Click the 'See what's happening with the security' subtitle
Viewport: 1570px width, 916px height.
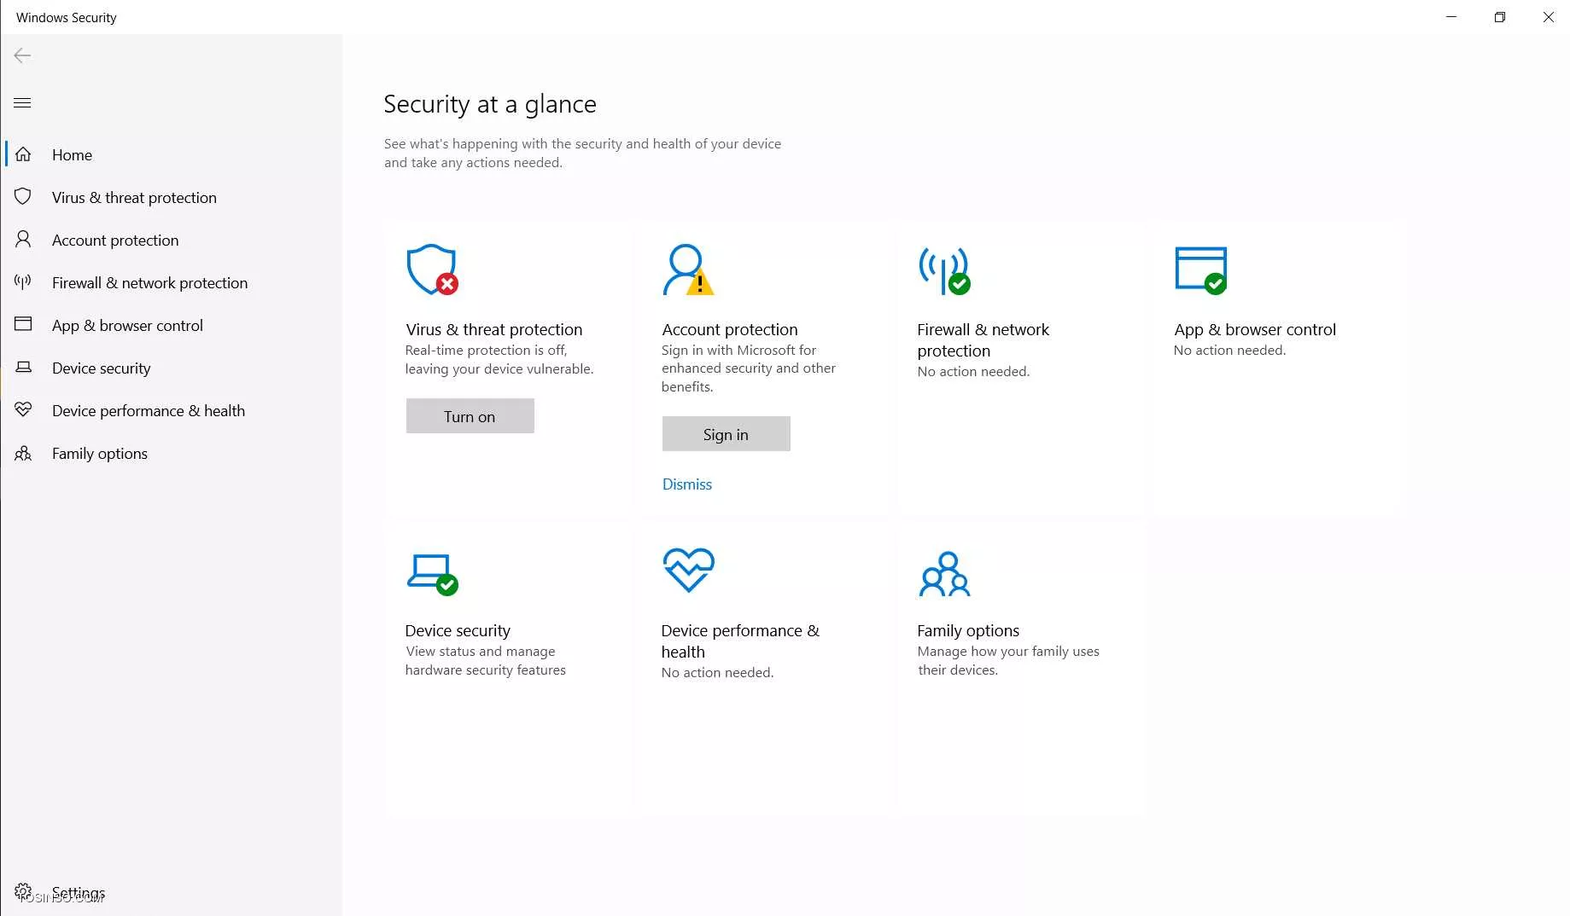(582, 153)
